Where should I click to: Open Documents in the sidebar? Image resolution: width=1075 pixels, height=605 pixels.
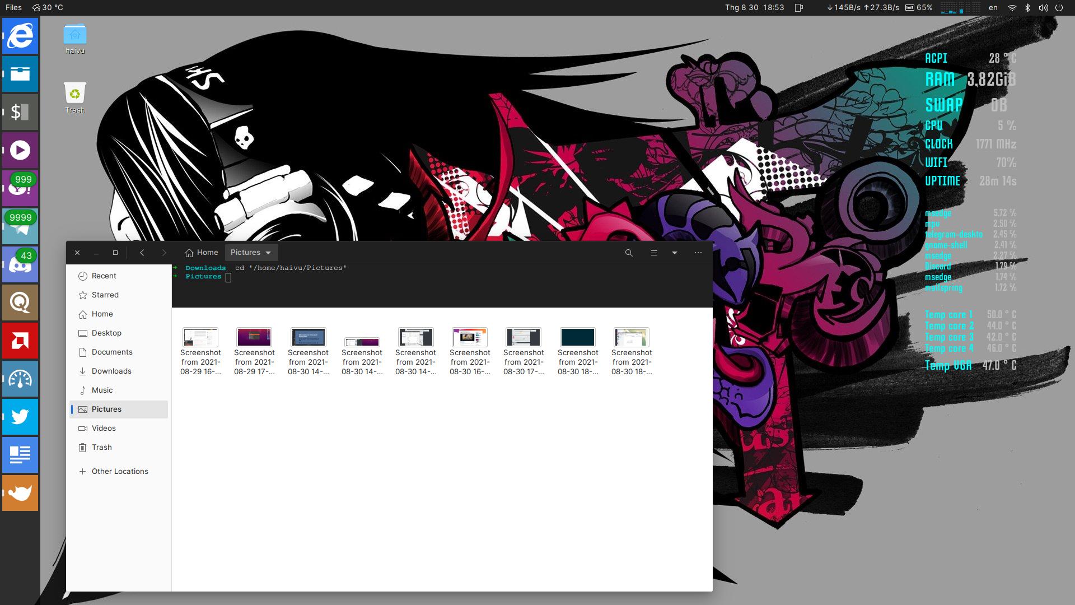point(119,352)
